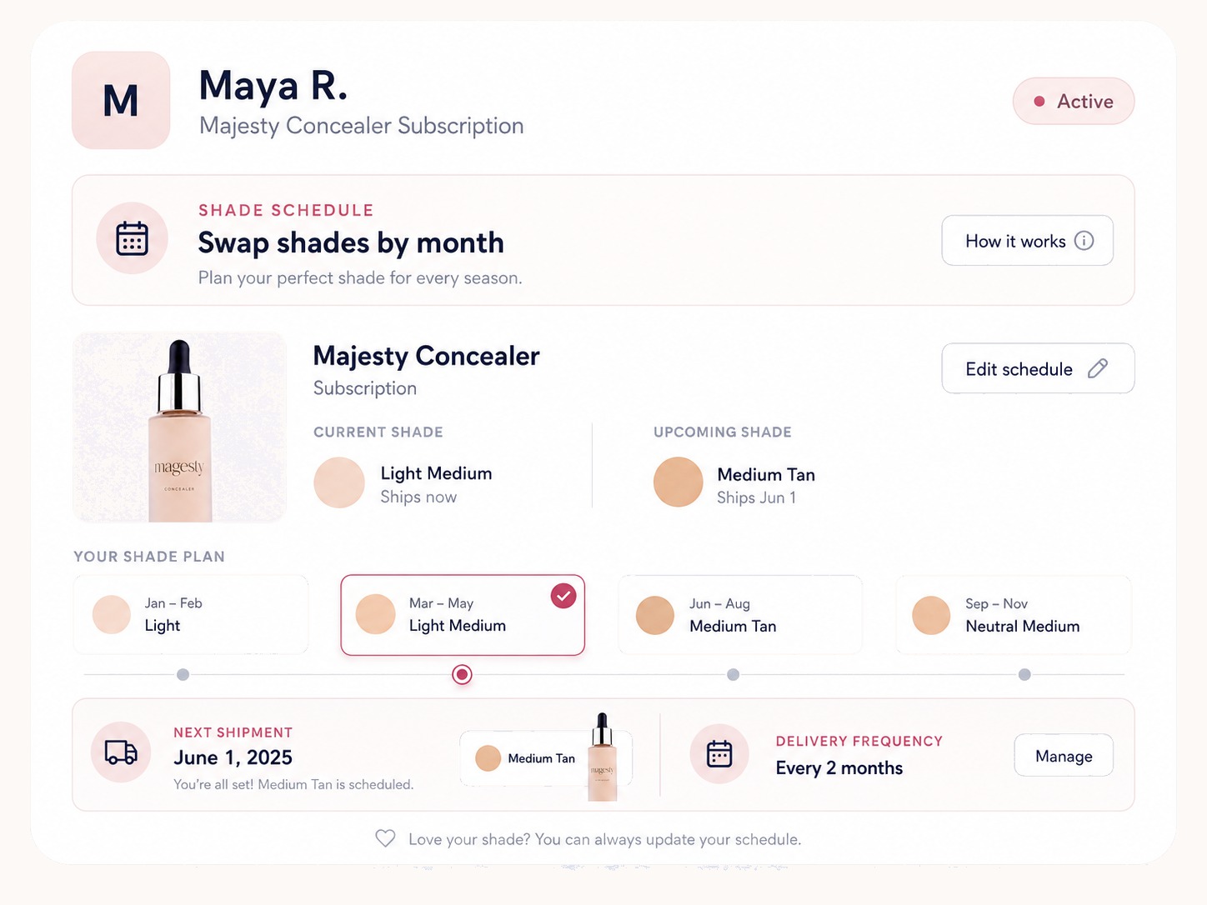Click the delivery truck icon
Image resolution: width=1207 pixels, height=905 pixels.
(121, 752)
